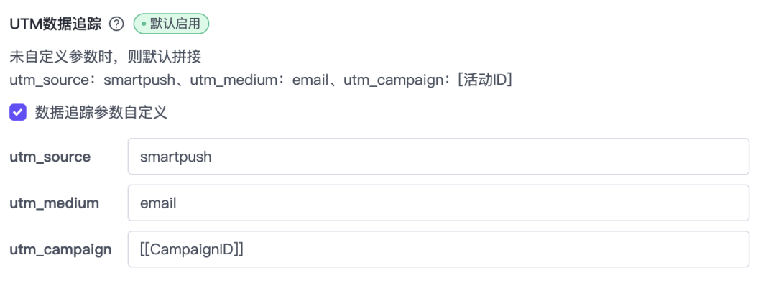The height and width of the screenshot is (296, 776).
Task: Uncheck the 数据追踪参数自定义 checkbox
Action: 17,112
